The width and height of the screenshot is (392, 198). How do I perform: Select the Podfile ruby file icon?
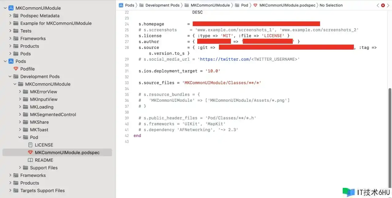(x=16, y=69)
